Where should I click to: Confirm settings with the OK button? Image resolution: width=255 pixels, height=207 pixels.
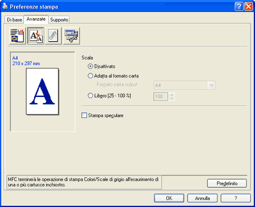coord(169,198)
